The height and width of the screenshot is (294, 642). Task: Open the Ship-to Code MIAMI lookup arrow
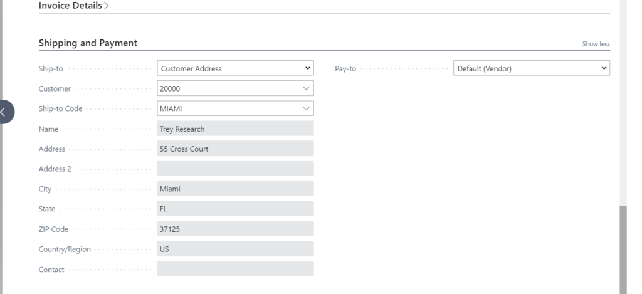pyautogui.click(x=306, y=108)
